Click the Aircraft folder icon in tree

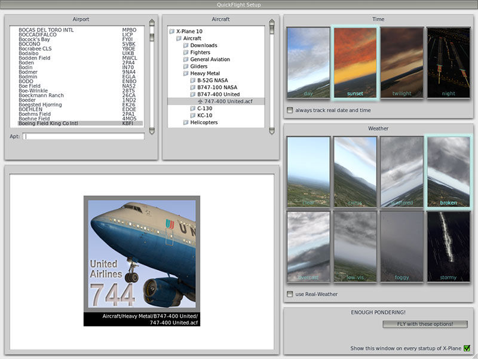[x=179, y=38]
